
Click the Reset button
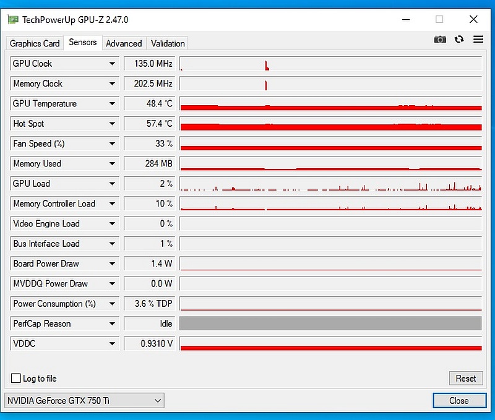tap(466, 378)
